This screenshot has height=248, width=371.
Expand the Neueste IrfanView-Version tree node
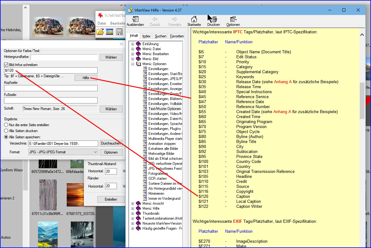[x=132, y=223]
